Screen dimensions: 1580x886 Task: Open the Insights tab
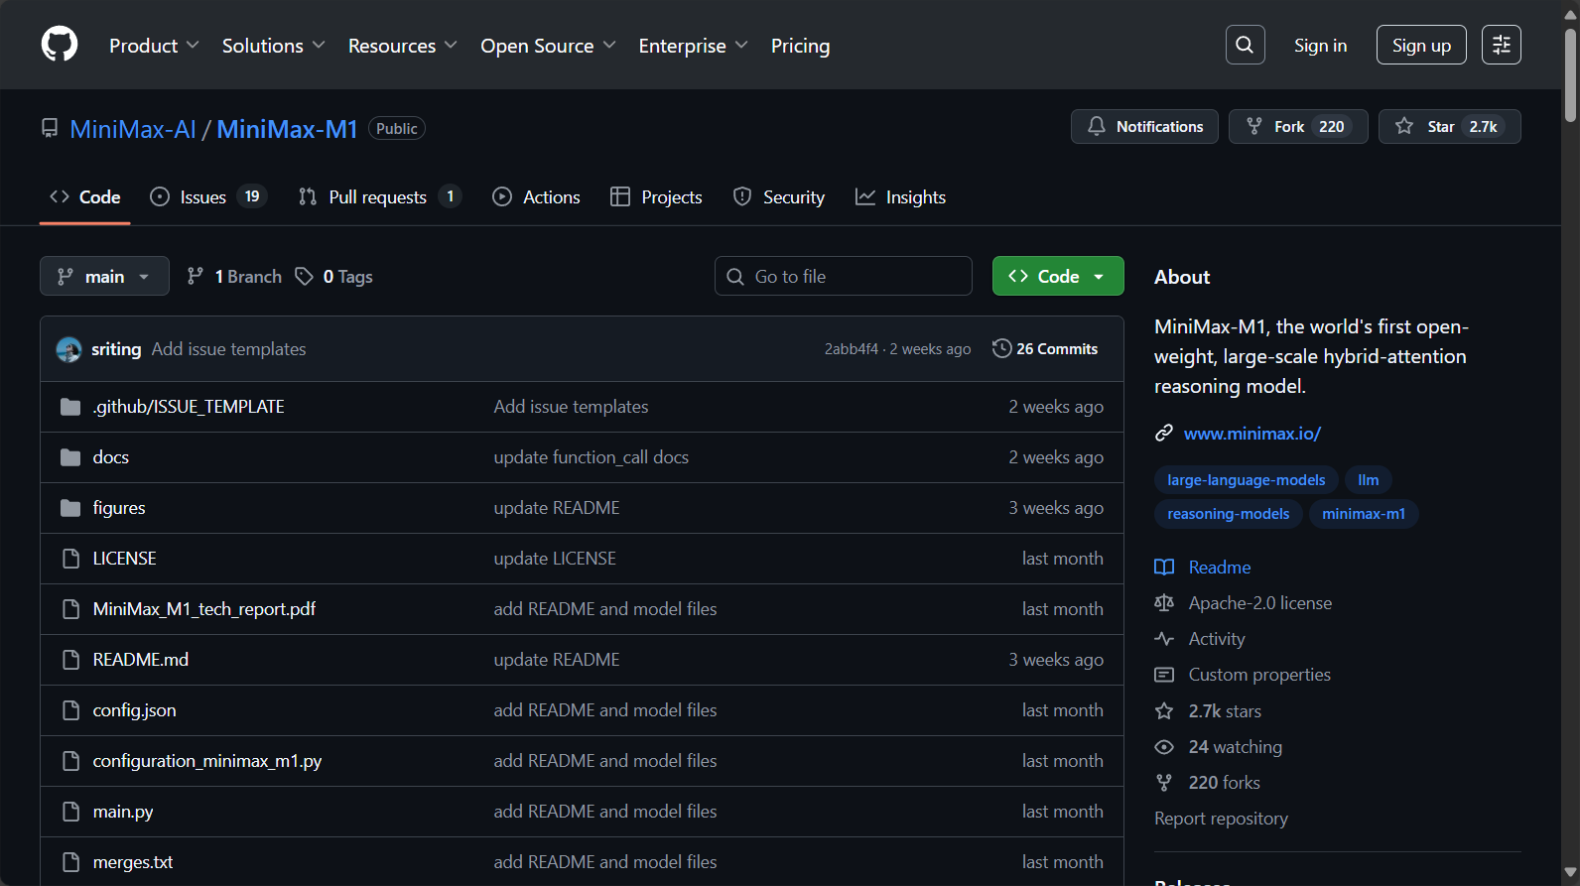(x=900, y=197)
